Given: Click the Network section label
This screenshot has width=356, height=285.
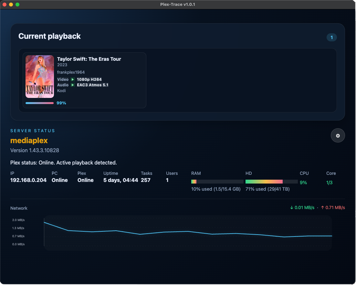Looking at the screenshot, I should [x=19, y=208].
